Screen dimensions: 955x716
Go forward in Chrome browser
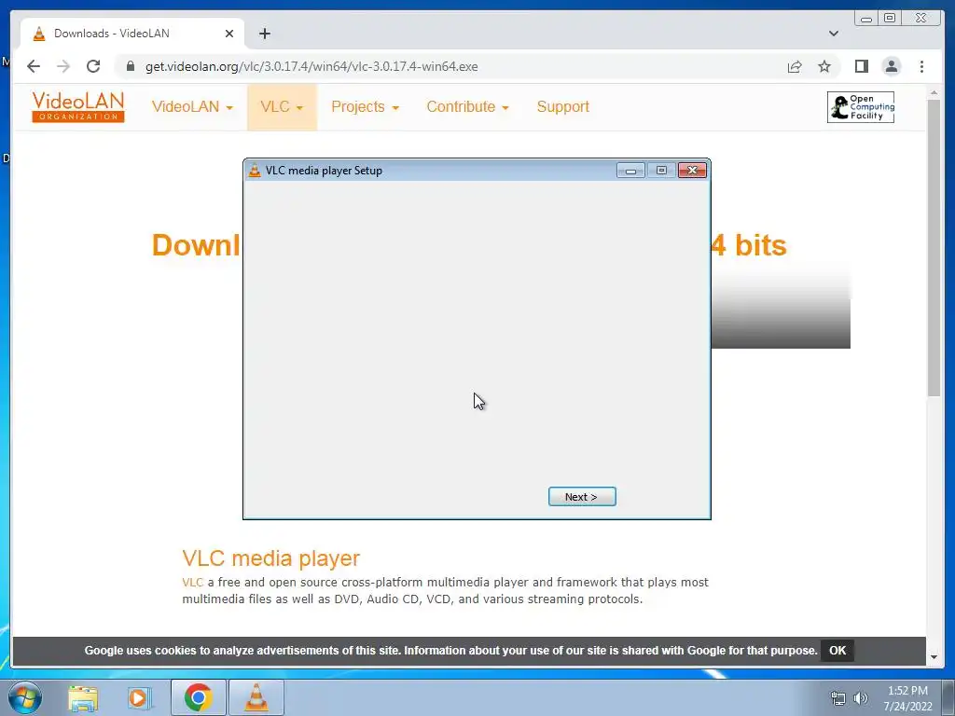point(63,66)
